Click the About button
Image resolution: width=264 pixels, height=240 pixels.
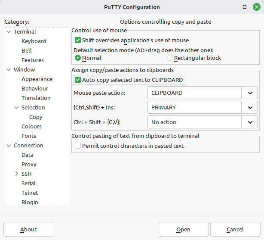pos(28,229)
